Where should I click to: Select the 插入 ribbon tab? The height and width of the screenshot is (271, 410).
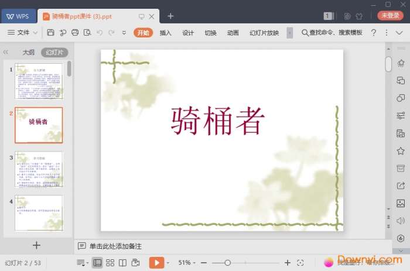165,33
